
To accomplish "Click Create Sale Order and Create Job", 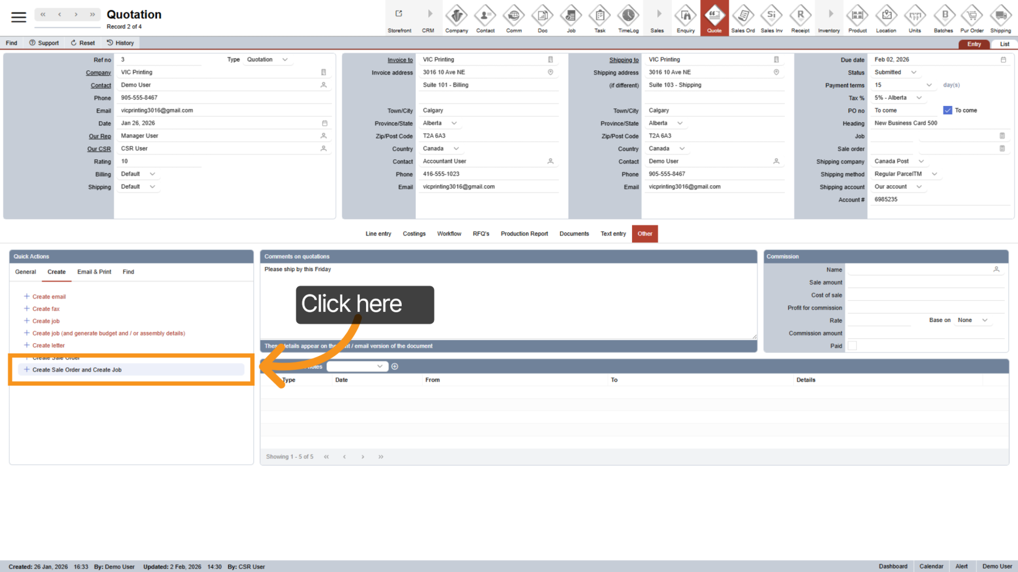I will 77,370.
